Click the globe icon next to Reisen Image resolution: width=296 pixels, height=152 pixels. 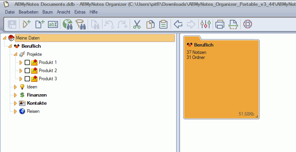pyautogui.click(x=22, y=111)
